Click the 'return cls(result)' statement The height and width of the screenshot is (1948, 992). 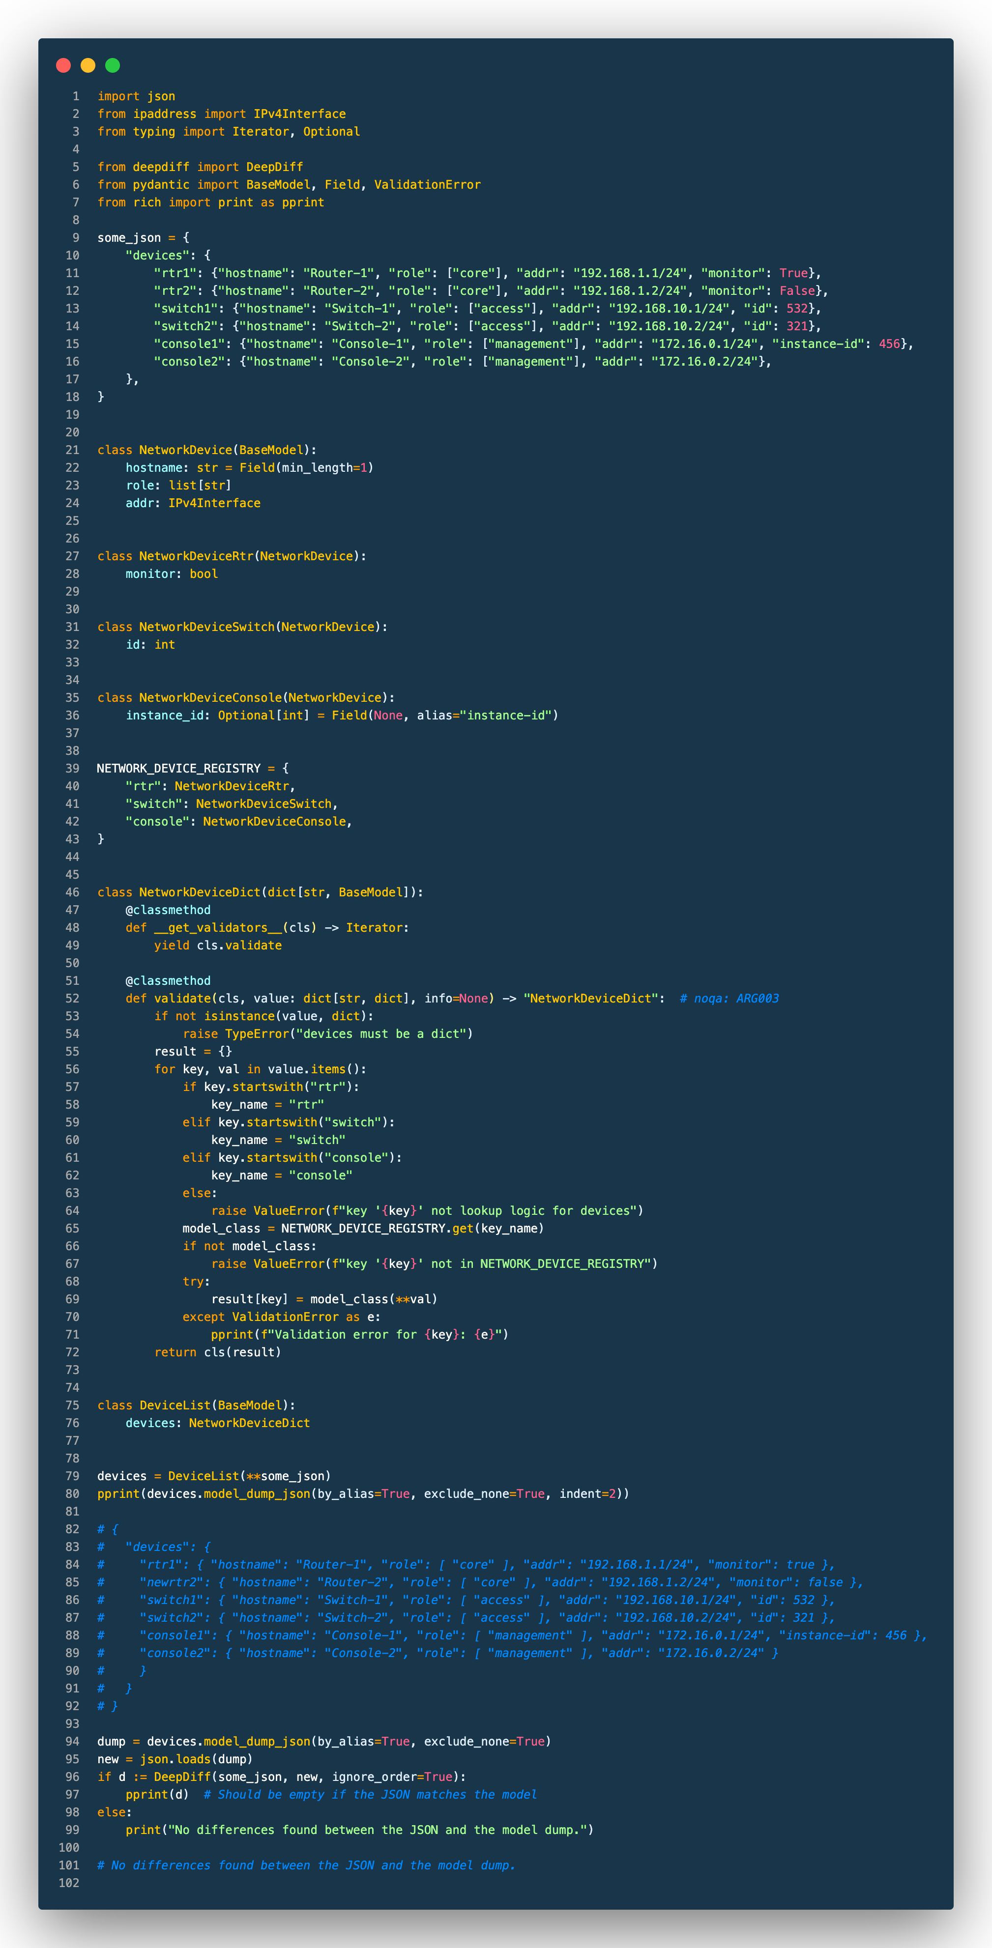(217, 1352)
